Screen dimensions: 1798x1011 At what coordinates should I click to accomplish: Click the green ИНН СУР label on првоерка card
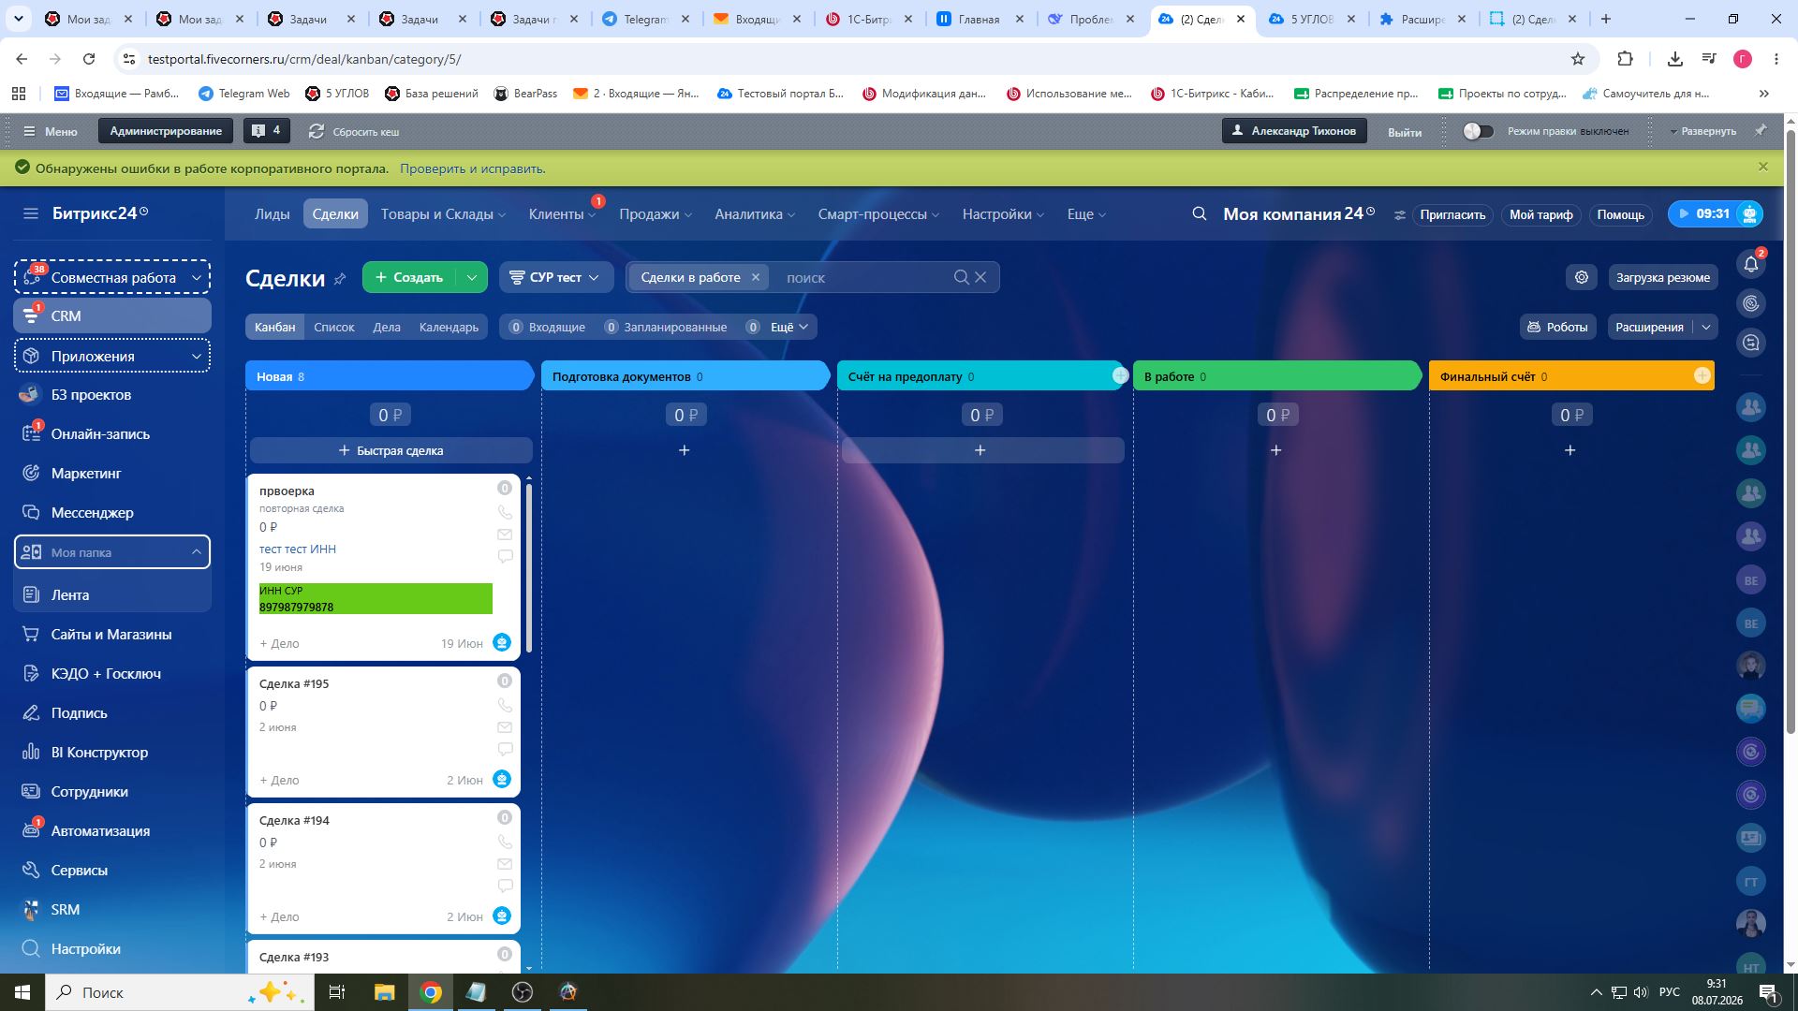tap(376, 599)
